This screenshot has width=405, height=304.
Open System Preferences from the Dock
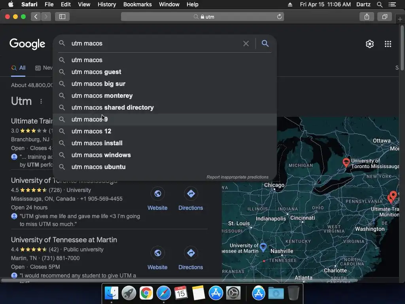[x=233, y=293]
